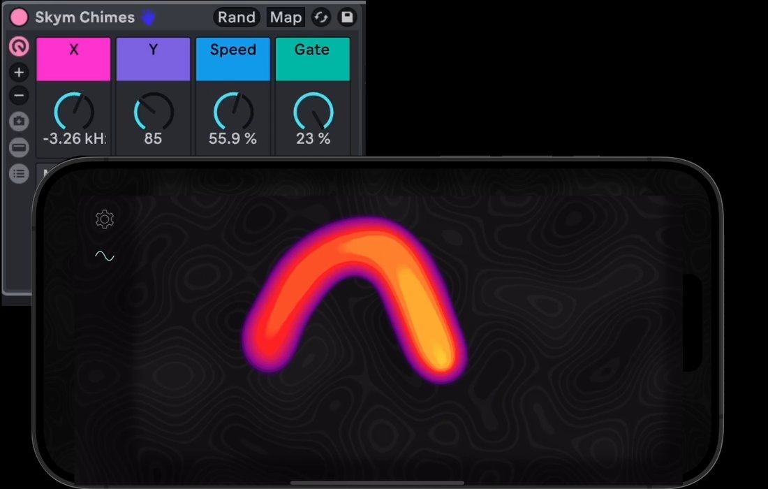This screenshot has width=768, height=489.
Task: Select the pink X macro header
Action: (73, 59)
